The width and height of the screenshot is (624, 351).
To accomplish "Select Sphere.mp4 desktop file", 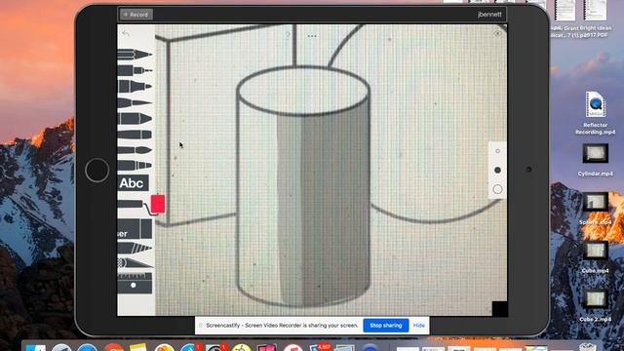I will point(596,209).
